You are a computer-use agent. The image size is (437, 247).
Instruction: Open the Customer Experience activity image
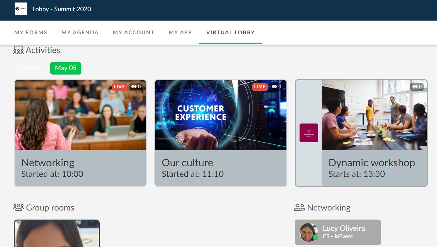tap(221, 115)
